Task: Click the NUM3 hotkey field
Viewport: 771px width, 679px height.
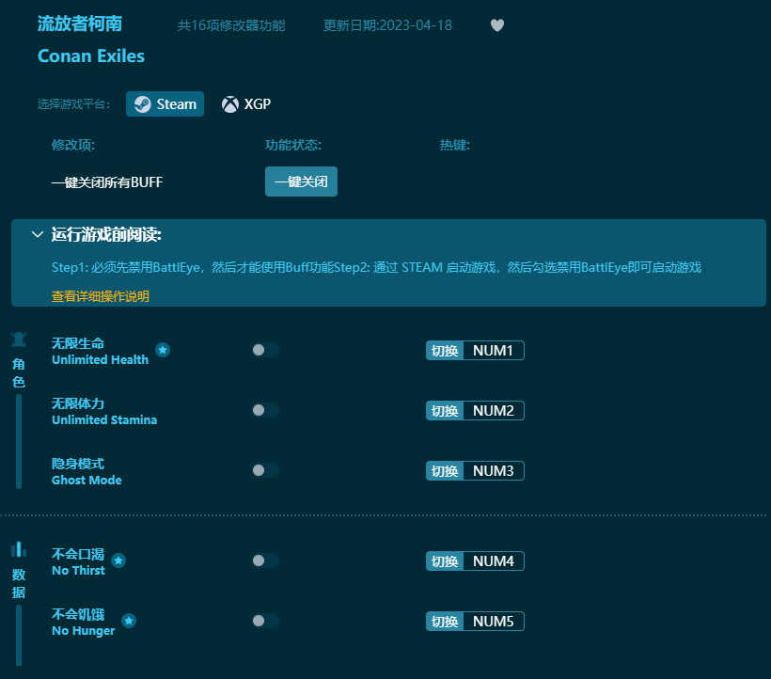Action: tap(494, 470)
